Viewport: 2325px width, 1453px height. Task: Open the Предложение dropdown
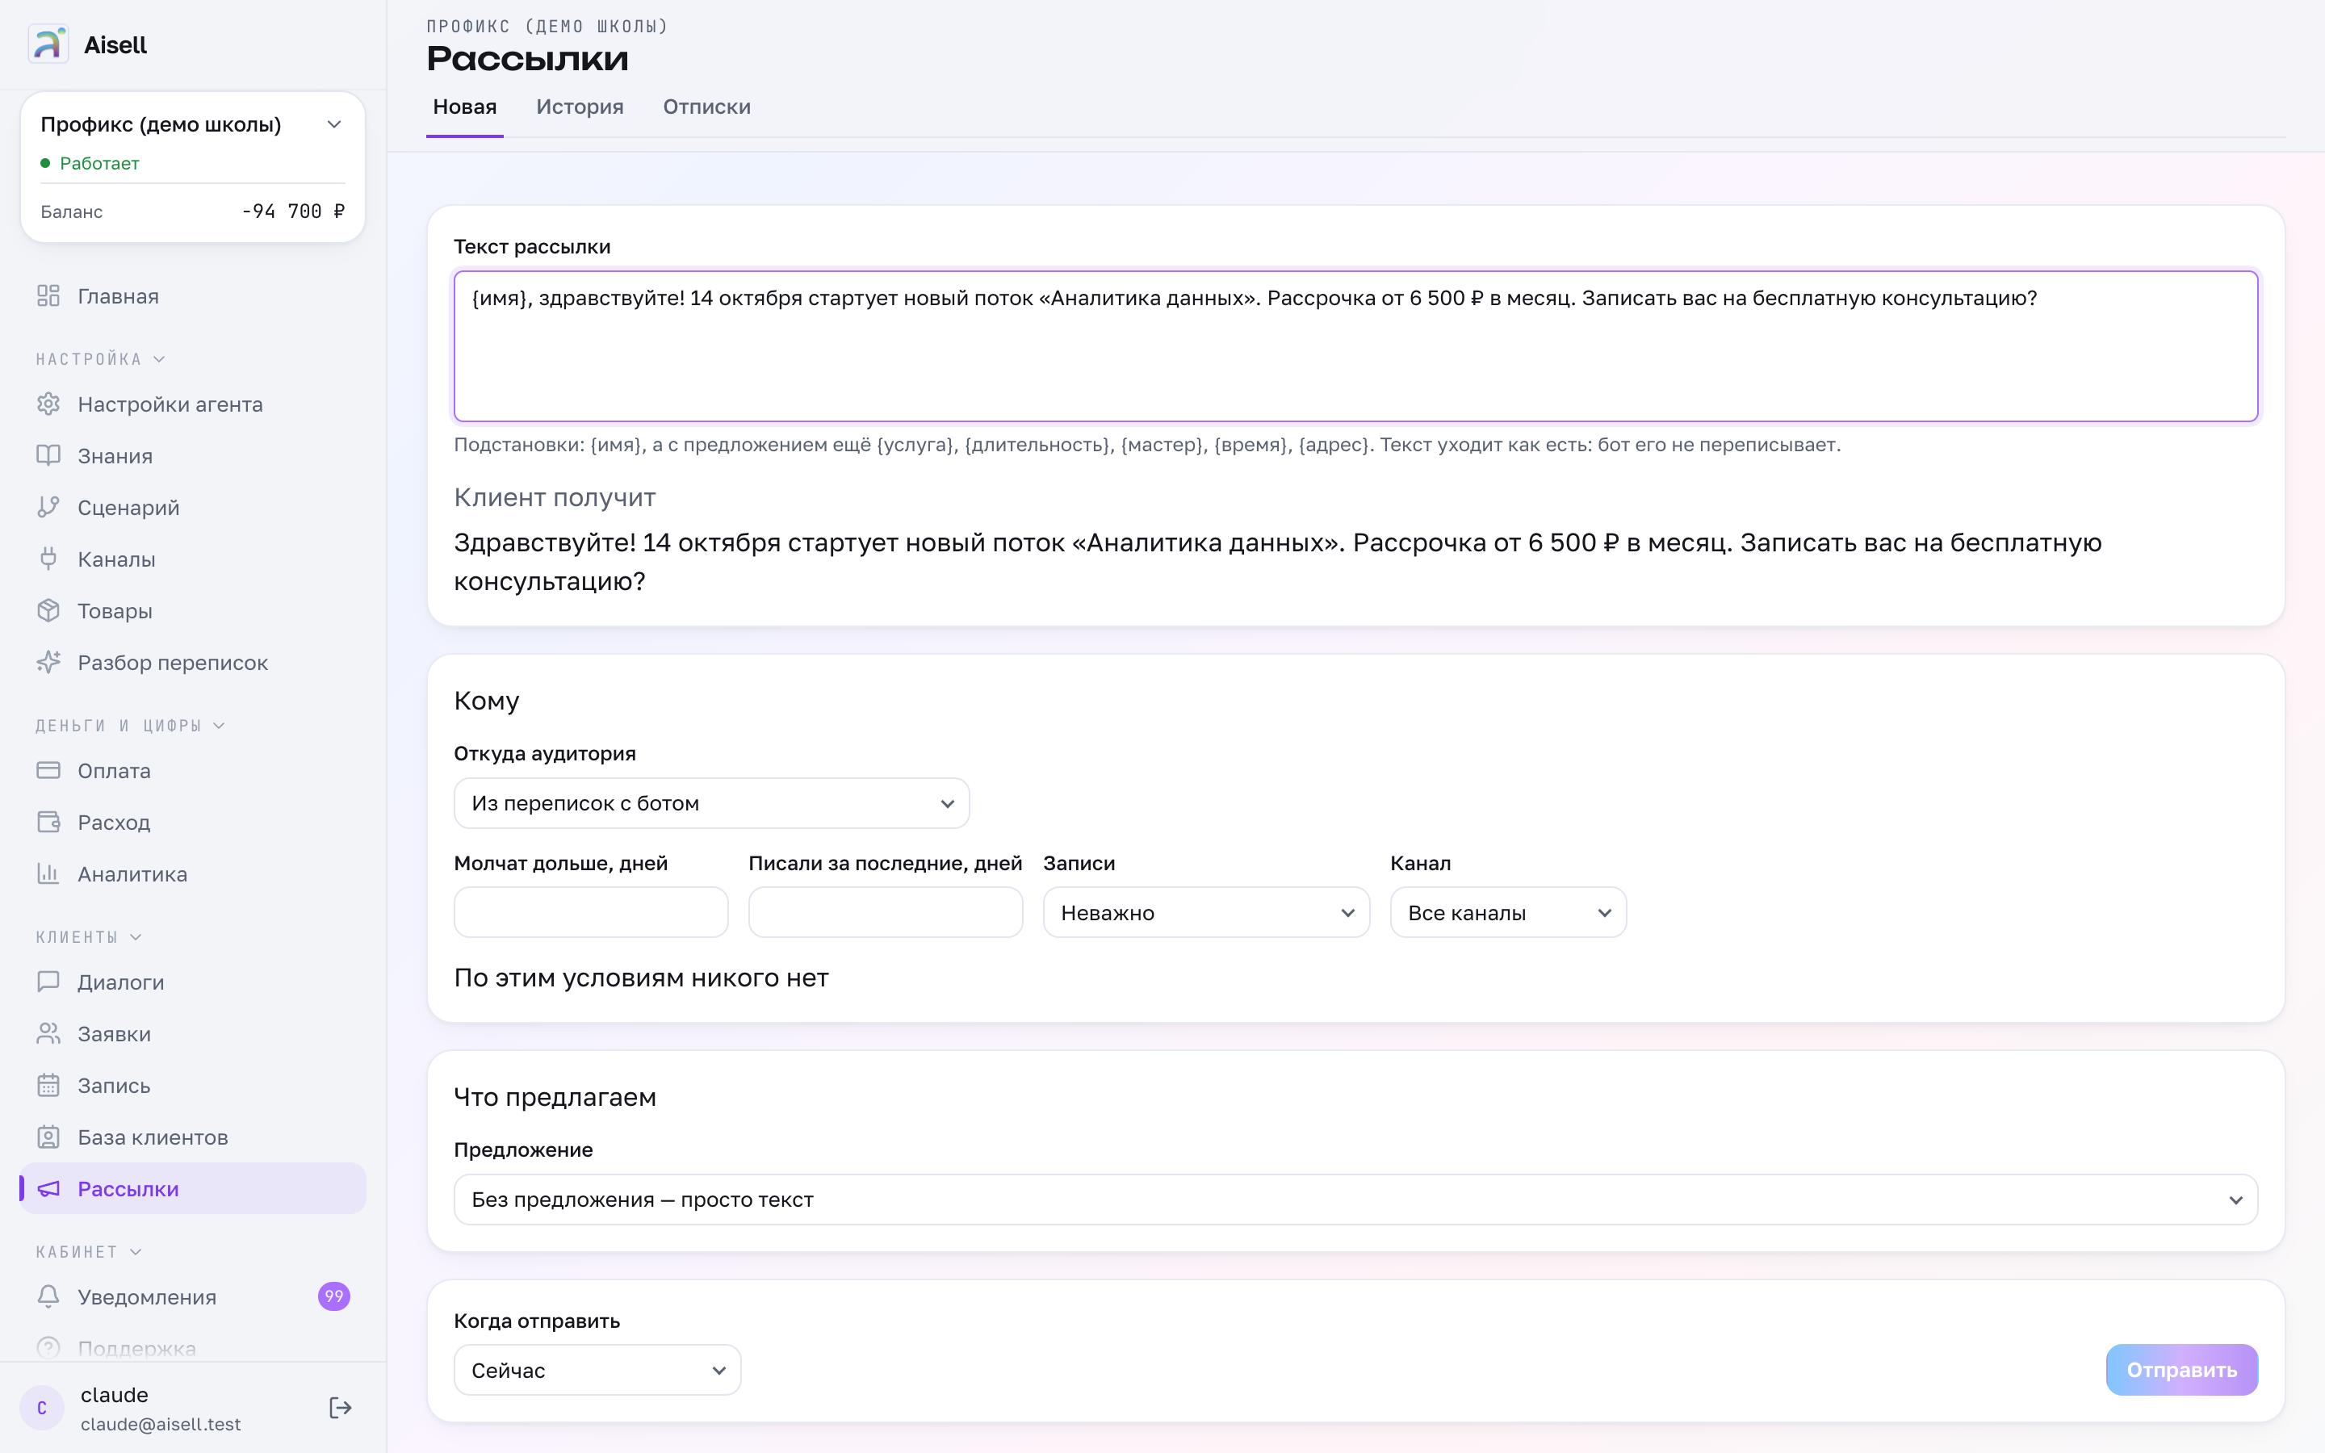(x=1355, y=1200)
